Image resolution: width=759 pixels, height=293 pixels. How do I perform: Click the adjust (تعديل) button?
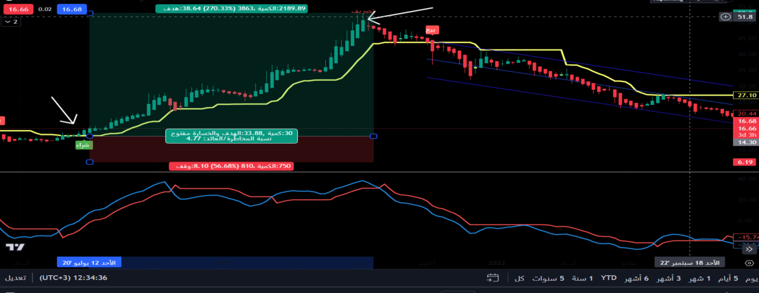pos(16,278)
